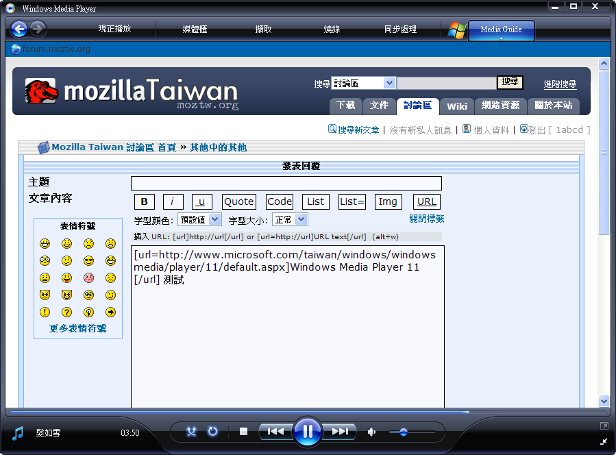Open the 關於本站 site tab

554,106
